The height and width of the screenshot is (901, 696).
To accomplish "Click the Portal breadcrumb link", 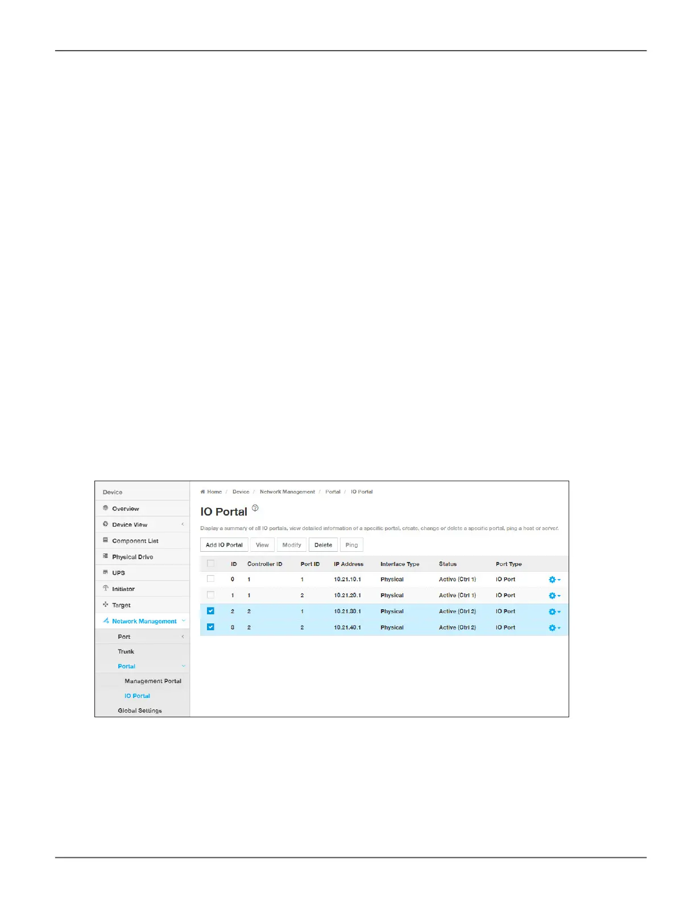I will (x=333, y=491).
